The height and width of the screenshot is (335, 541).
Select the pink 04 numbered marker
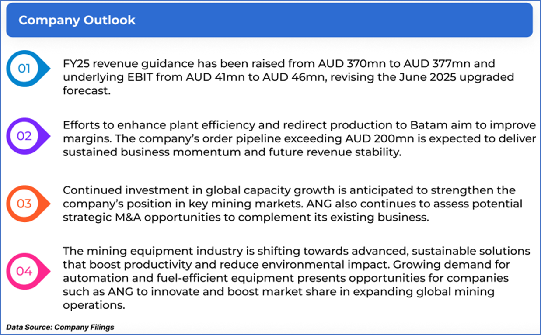[x=24, y=271]
